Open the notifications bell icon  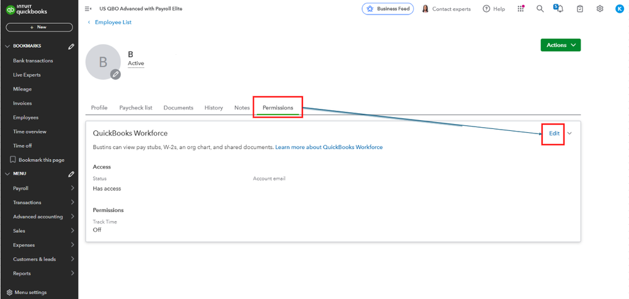pos(559,8)
